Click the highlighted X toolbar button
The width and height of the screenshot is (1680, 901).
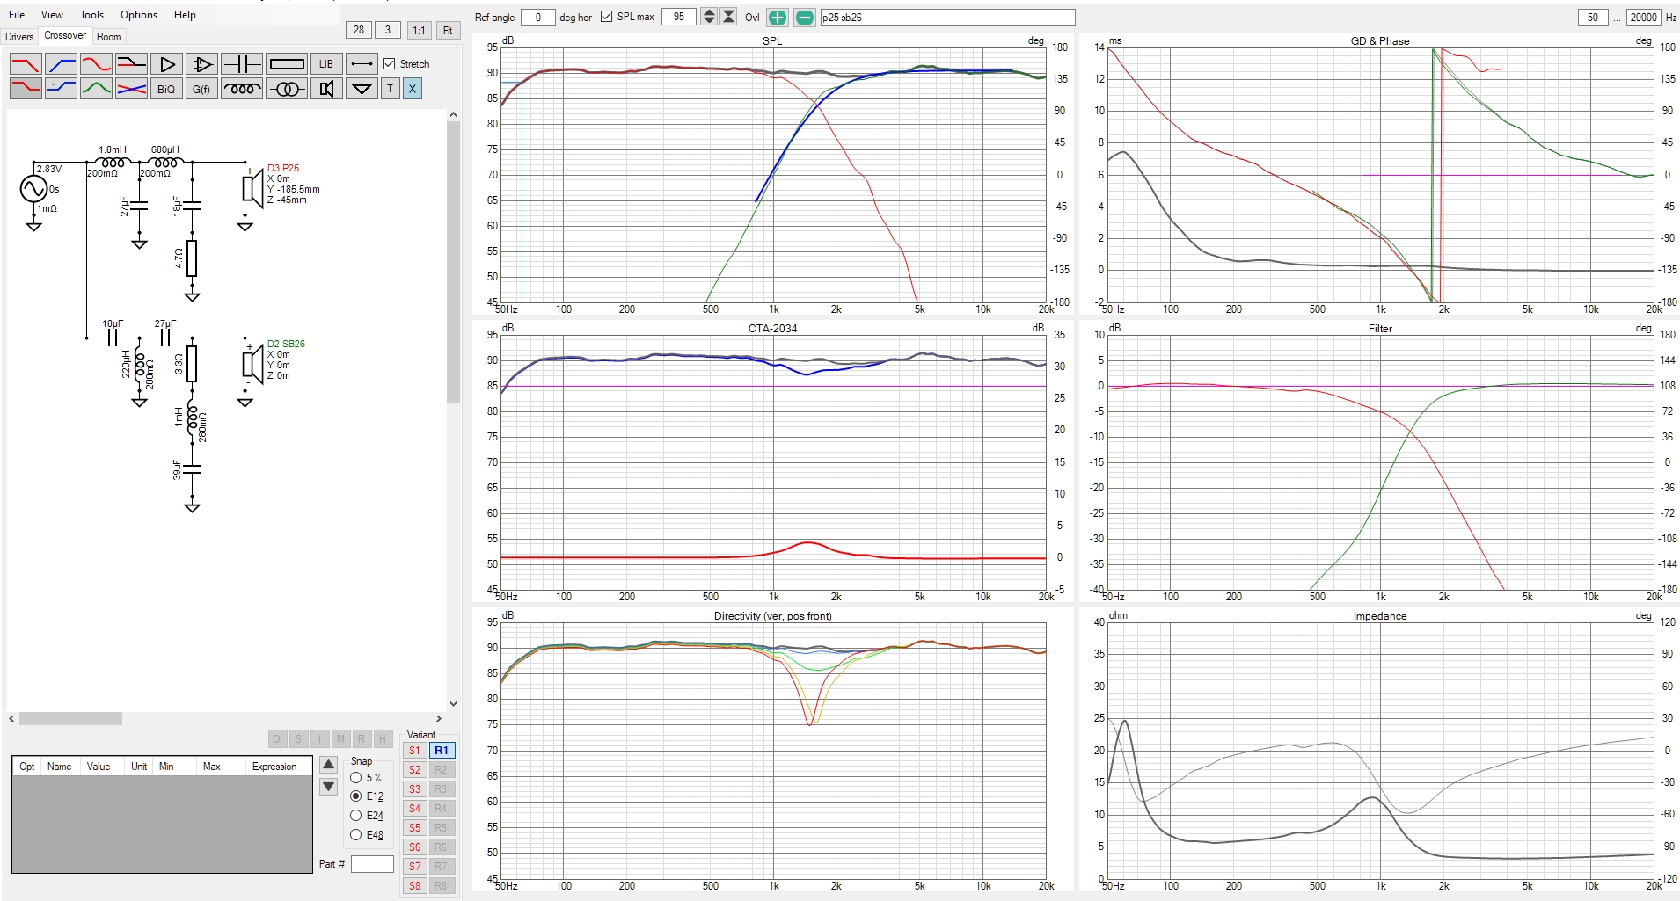[412, 88]
